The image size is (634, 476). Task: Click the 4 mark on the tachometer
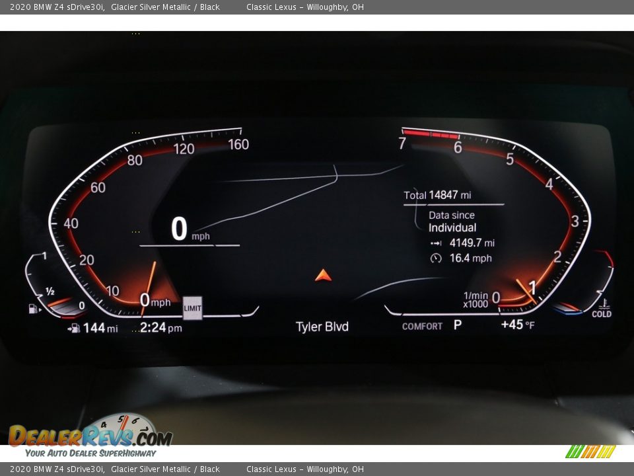[x=549, y=184]
